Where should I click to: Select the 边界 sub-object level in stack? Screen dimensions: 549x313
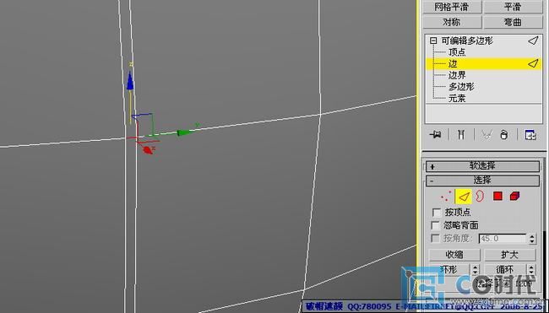[x=457, y=75]
